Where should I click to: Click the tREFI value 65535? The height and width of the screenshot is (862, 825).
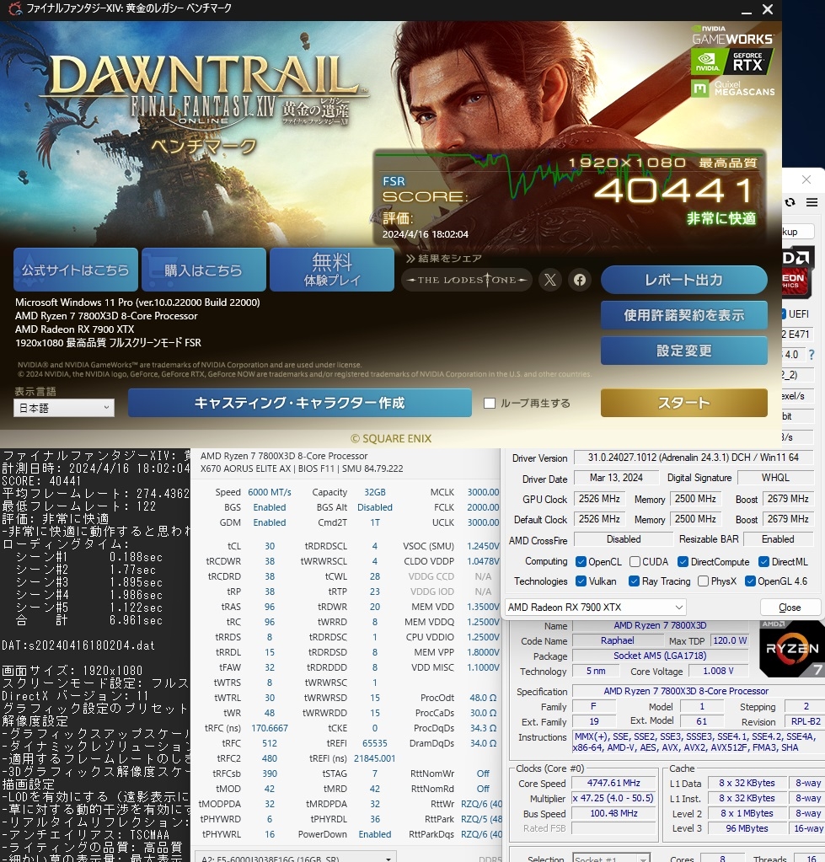tap(375, 743)
